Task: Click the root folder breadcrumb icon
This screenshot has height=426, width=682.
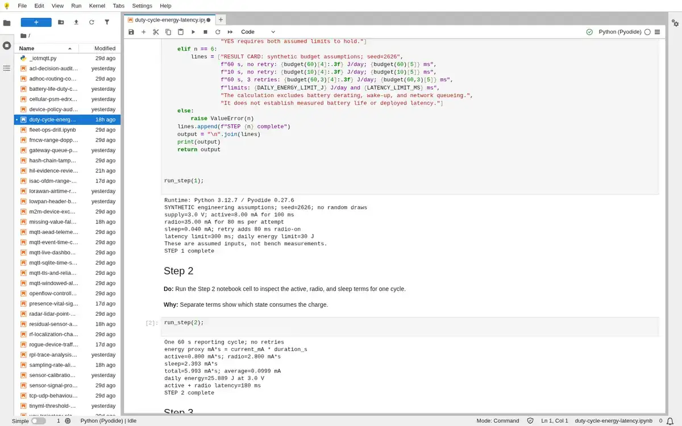Action: click(23, 35)
